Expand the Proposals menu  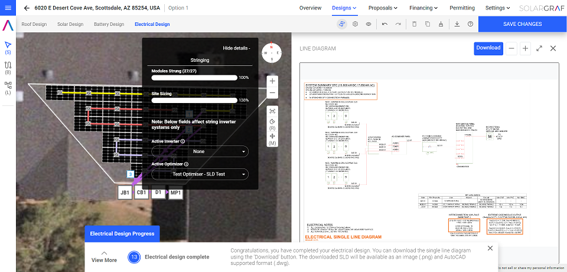tap(383, 8)
